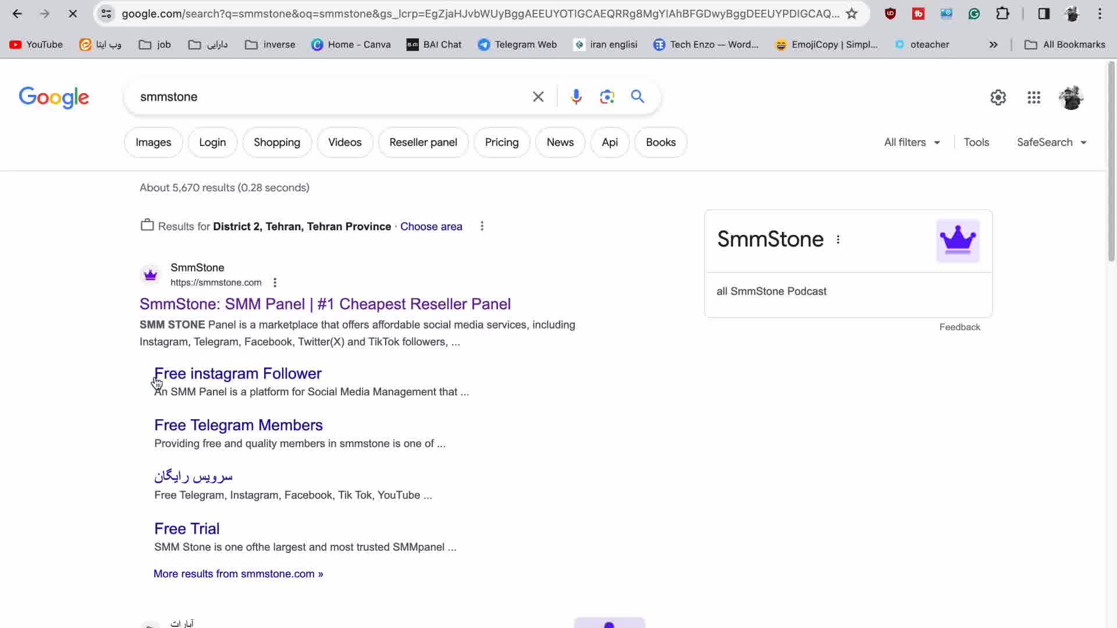Open the Grammarly extension
Screen dimensions: 1117x628
pos(974,13)
